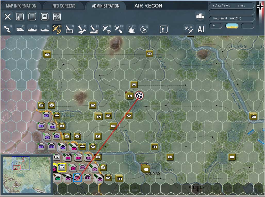Image resolution: width=265 pixels, height=197 pixels.
Task: Select the F3 naval transport icon
Action: tap(32, 29)
